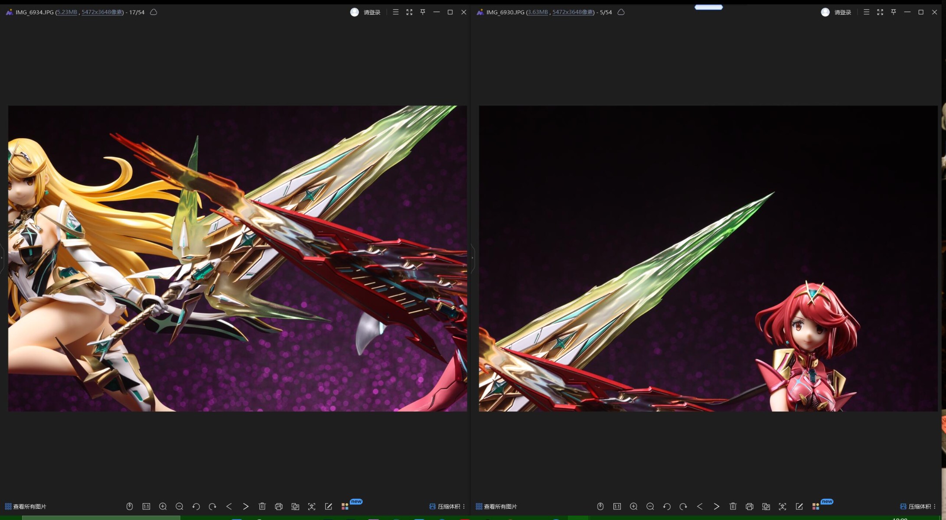Open the main menu in right viewer title bar
946x520 pixels.
click(x=866, y=12)
